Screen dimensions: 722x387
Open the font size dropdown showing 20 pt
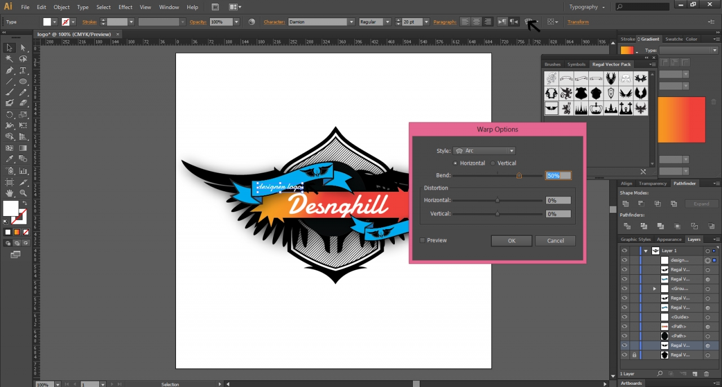[x=426, y=22]
